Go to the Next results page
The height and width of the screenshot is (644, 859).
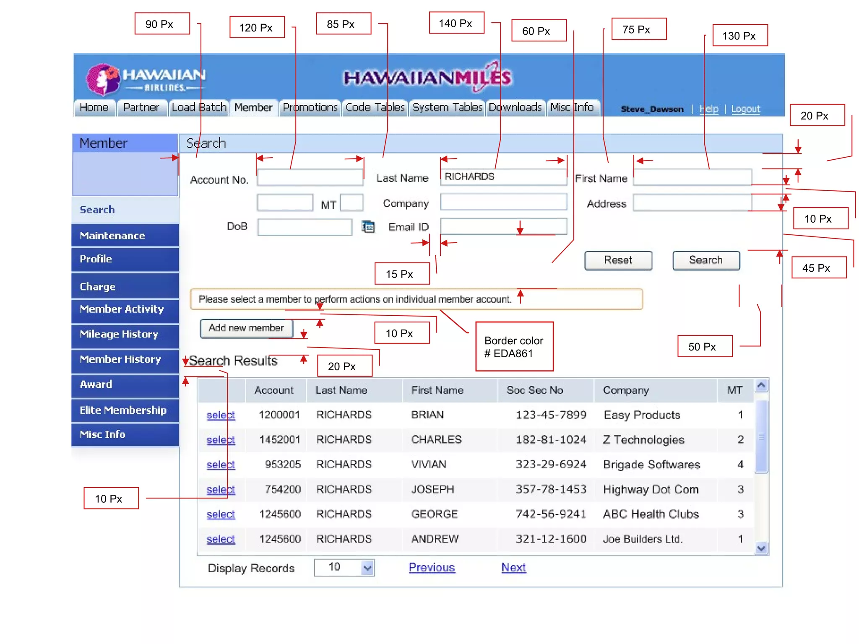click(x=513, y=568)
